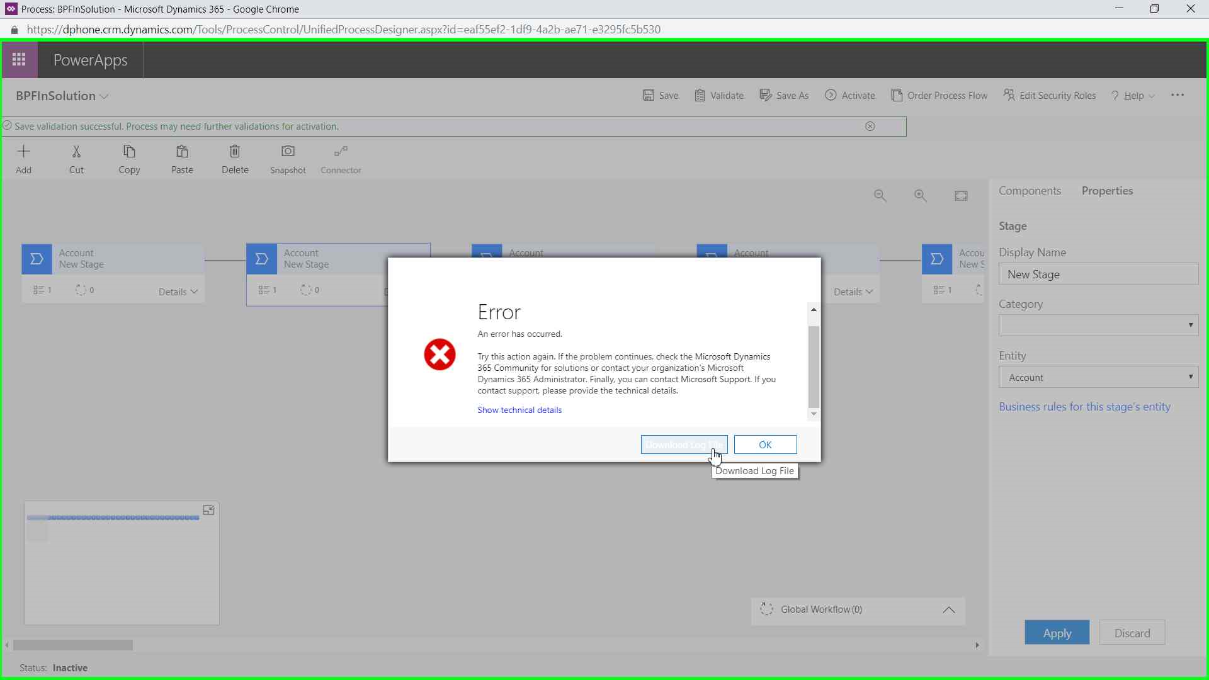Click the Zoom out magnifier icon
This screenshot has width=1209, height=680.
[x=880, y=196]
